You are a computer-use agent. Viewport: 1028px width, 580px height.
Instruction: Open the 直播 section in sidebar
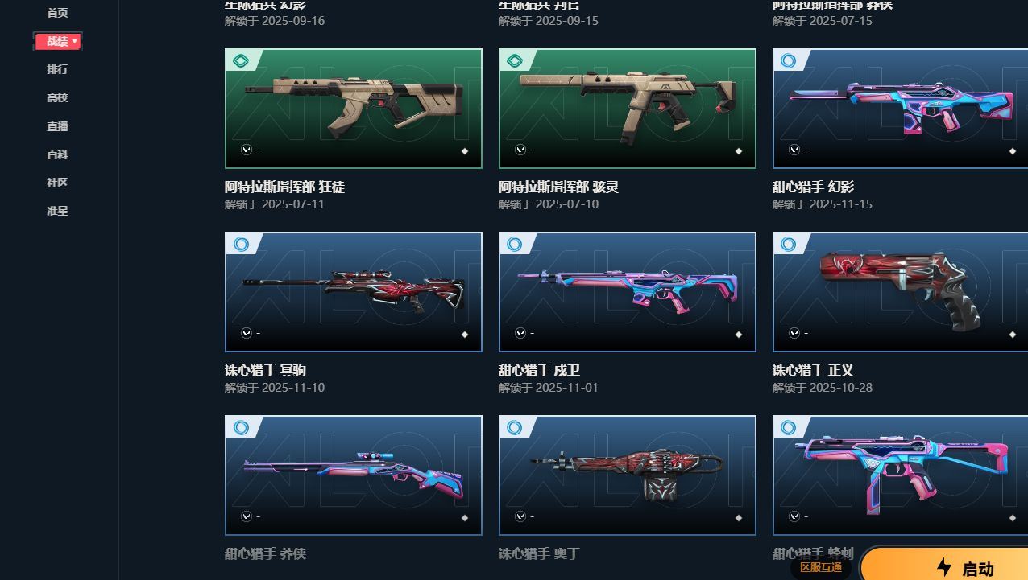click(x=57, y=126)
